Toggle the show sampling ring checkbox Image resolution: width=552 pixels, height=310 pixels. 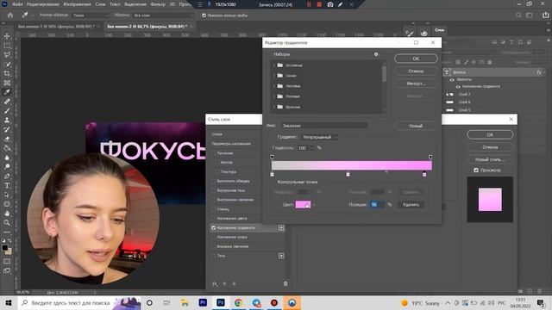pyautogui.click(x=204, y=15)
